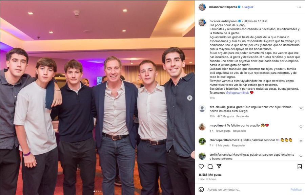The height and width of the screenshot is (195, 305).
Task: Click the mspolimeni commenter avatar
Action: click(x=202, y=127)
